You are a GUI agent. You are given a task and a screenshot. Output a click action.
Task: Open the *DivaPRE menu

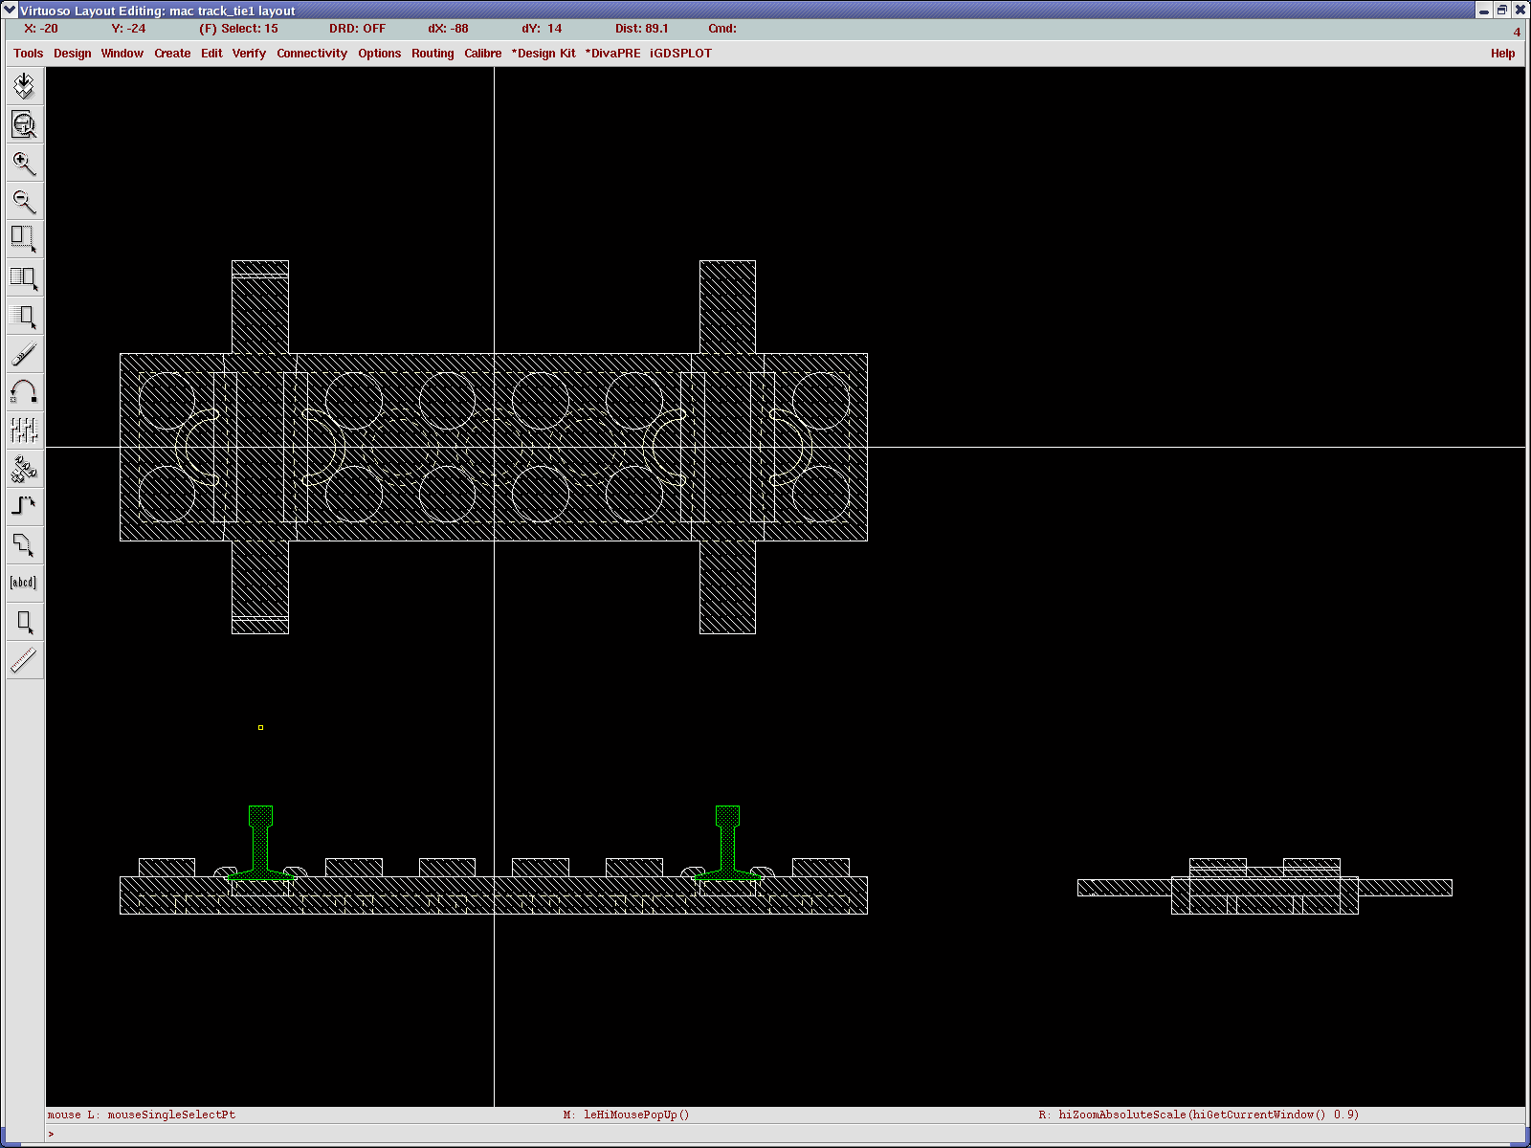tap(612, 54)
